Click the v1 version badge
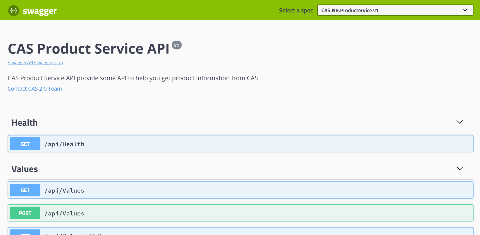Viewport: 480px width, 235px height. coord(177,45)
